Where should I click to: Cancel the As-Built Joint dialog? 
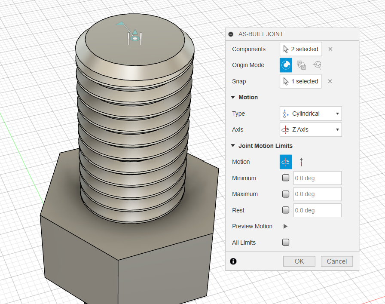tap(336, 261)
